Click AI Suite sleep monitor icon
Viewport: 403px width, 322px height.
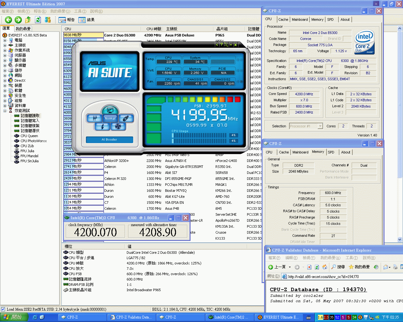pos(110,110)
